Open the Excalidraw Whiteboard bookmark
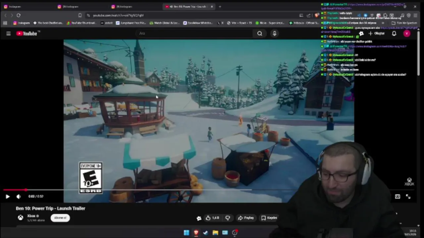The height and width of the screenshot is (238, 424). coord(198,23)
